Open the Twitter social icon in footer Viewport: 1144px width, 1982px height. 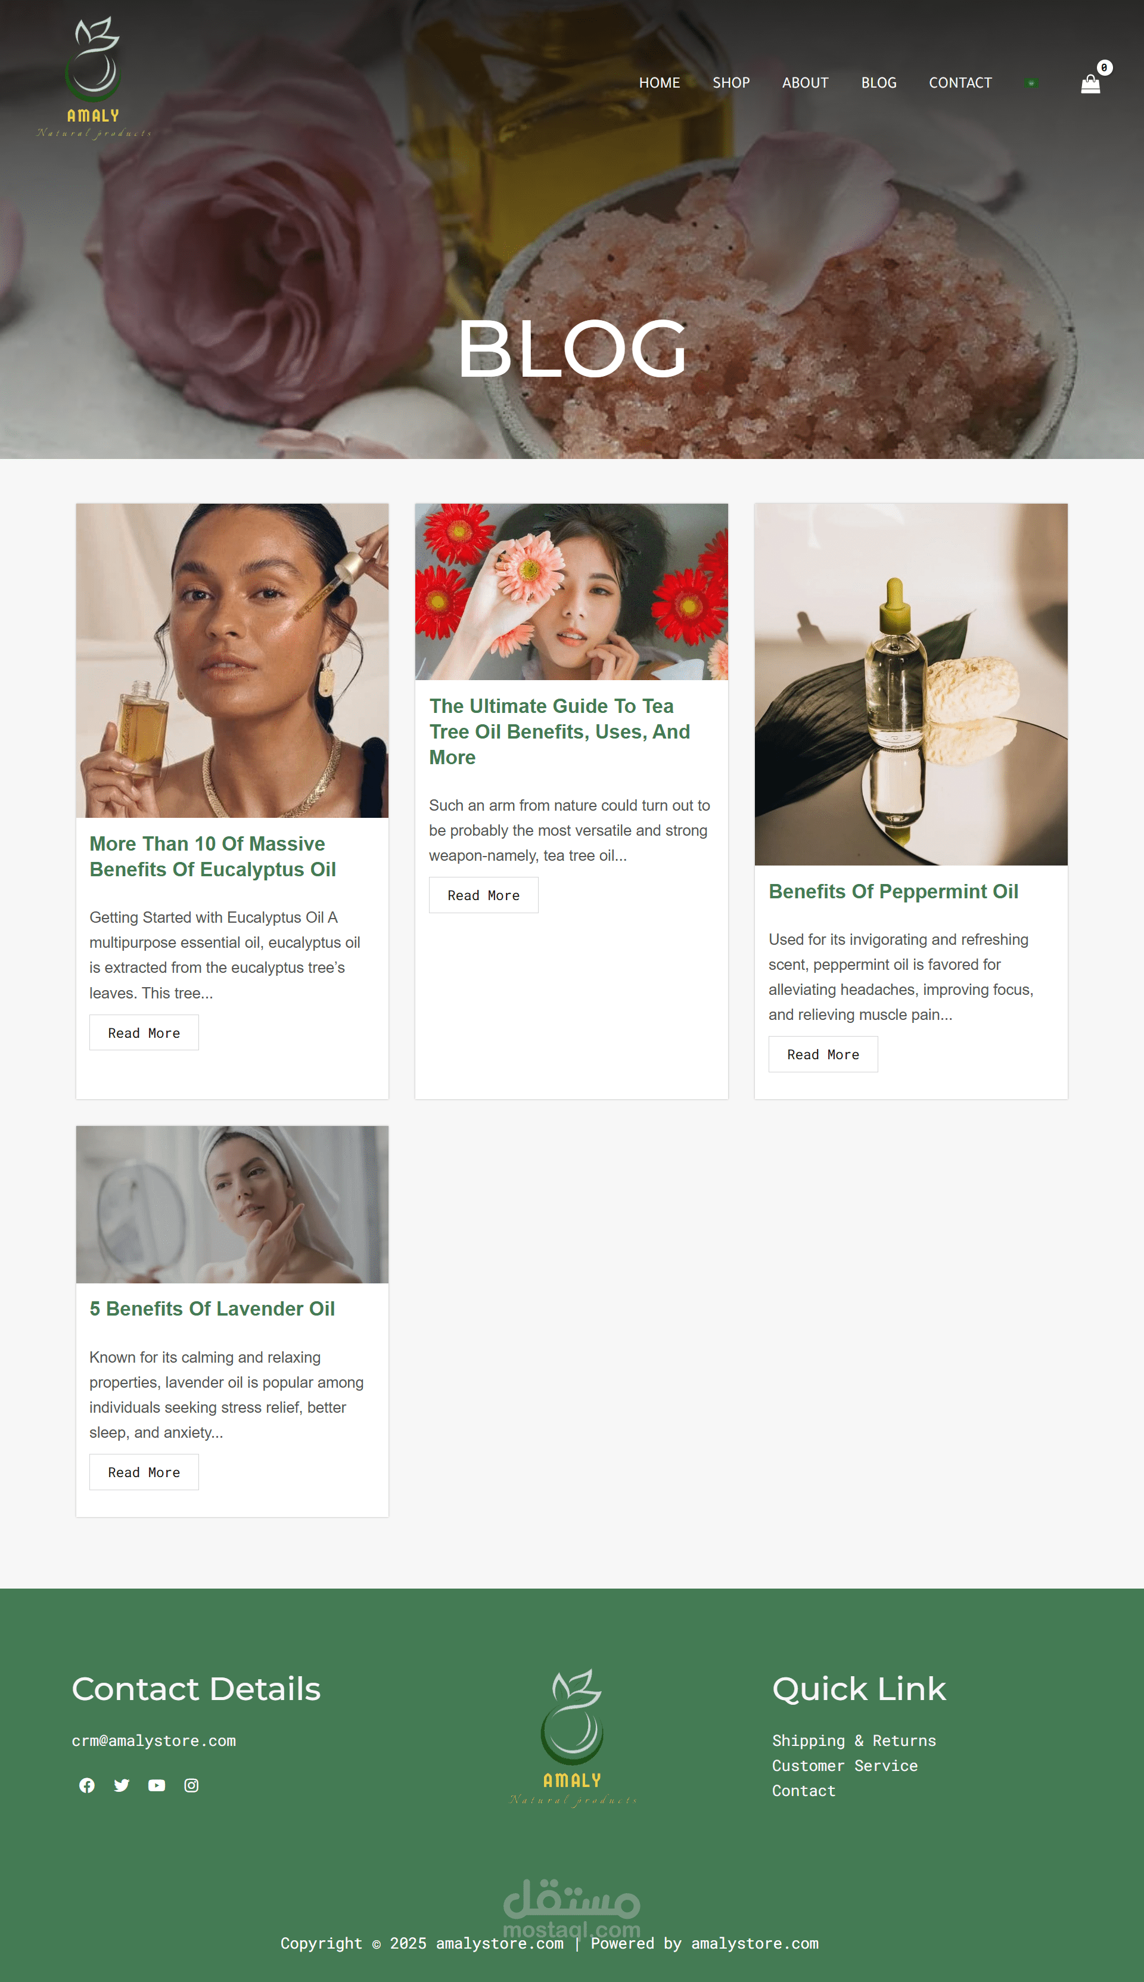(x=122, y=1785)
